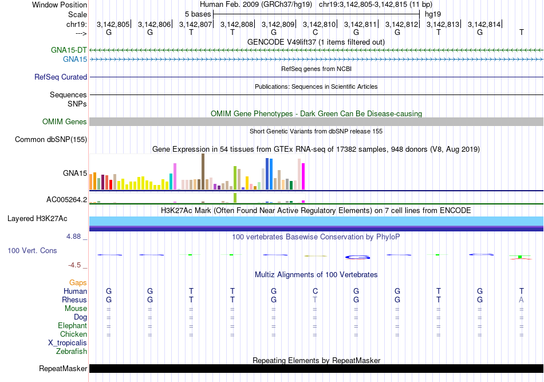
Task: Click the Layered H3K27Ac label
Action: point(37,219)
